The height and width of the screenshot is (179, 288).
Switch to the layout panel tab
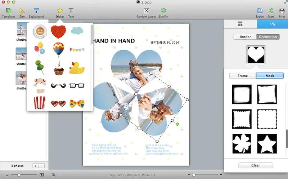[x=240, y=24]
